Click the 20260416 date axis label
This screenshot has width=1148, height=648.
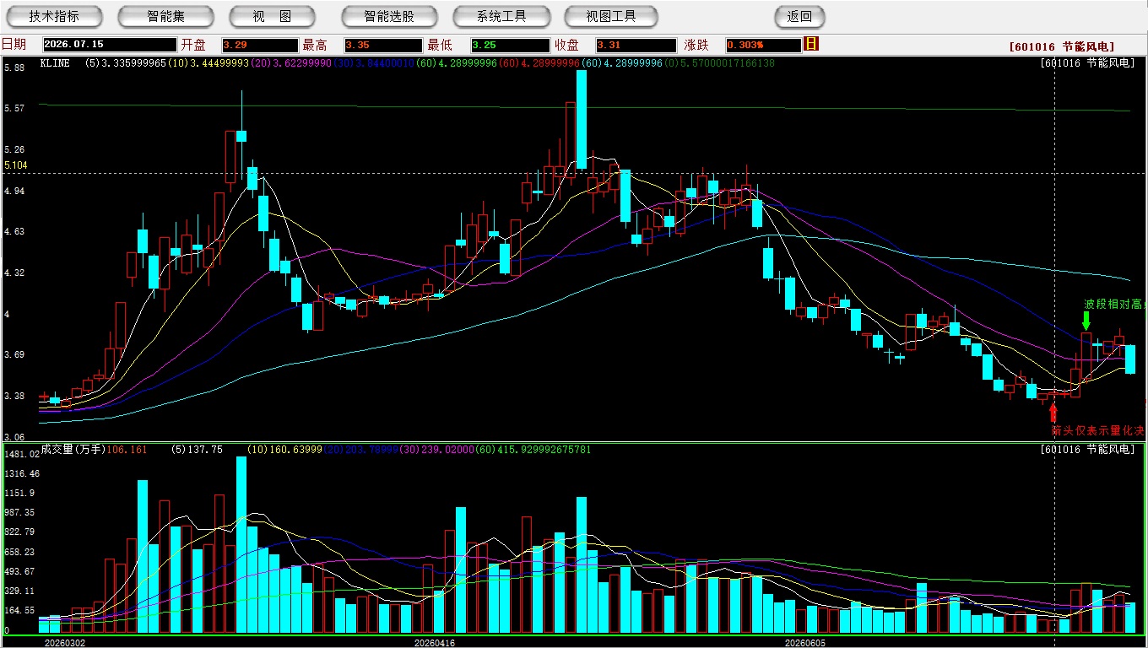coord(434,642)
